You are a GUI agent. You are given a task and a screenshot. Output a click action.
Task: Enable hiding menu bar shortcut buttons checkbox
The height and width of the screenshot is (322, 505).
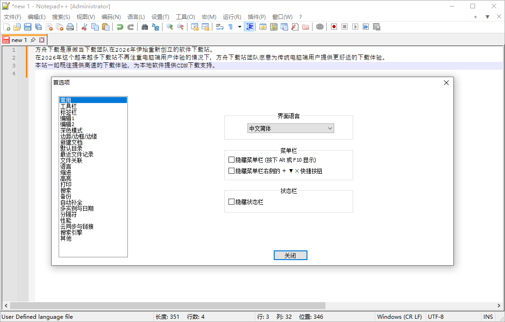pyautogui.click(x=232, y=170)
